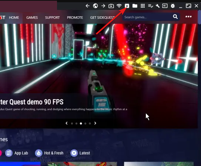Maximize the SideQuest window
The width and height of the screenshot is (201, 166).
[x=188, y=6]
